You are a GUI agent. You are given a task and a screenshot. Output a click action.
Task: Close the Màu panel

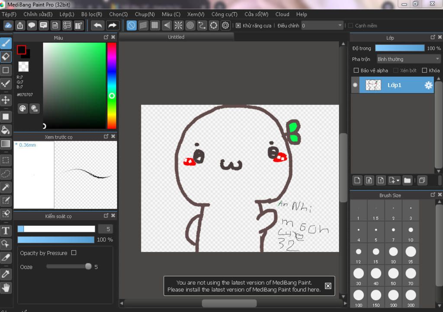click(x=113, y=37)
